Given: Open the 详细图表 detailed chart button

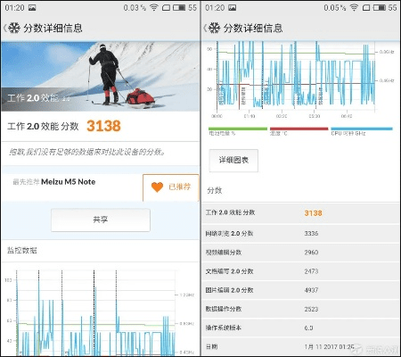Looking at the screenshot, I should pos(233,161).
